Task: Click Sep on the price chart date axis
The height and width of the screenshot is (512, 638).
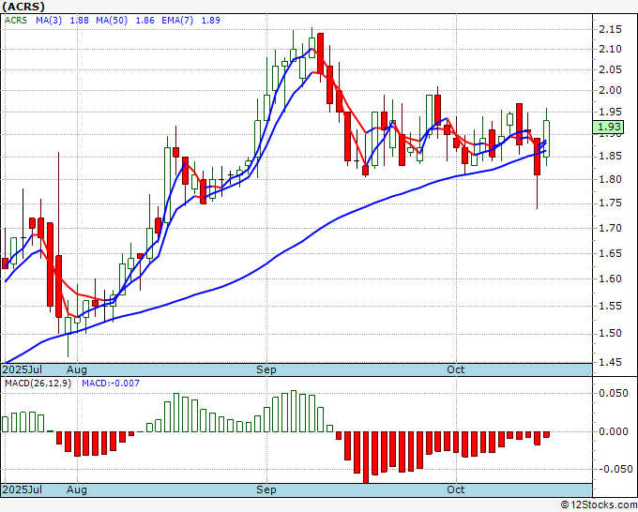Action: pyautogui.click(x=266, y=369)
